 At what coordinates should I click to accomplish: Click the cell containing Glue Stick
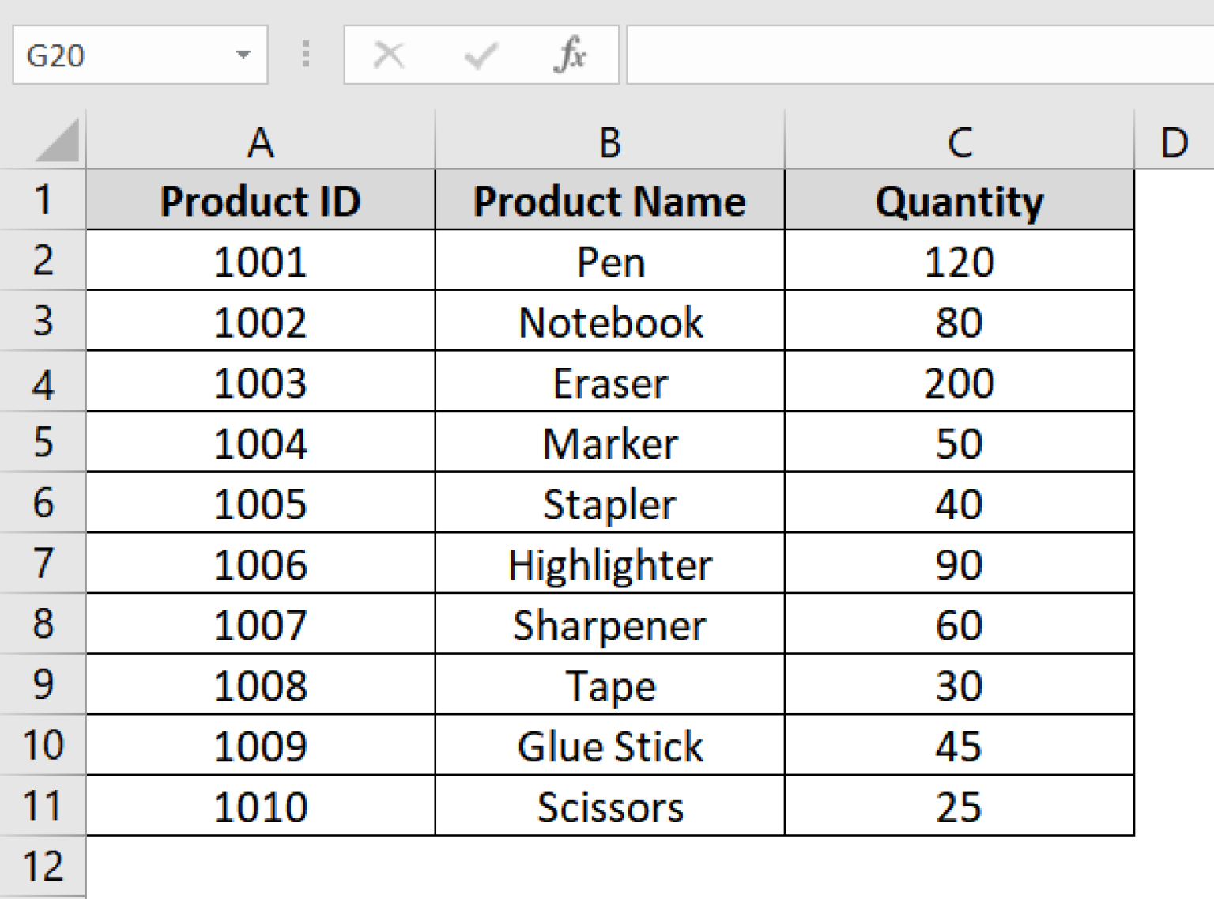pyautogui.click(x=609, y=745)
